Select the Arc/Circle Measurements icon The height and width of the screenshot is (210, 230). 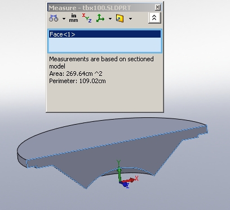(x=54, y=18)
